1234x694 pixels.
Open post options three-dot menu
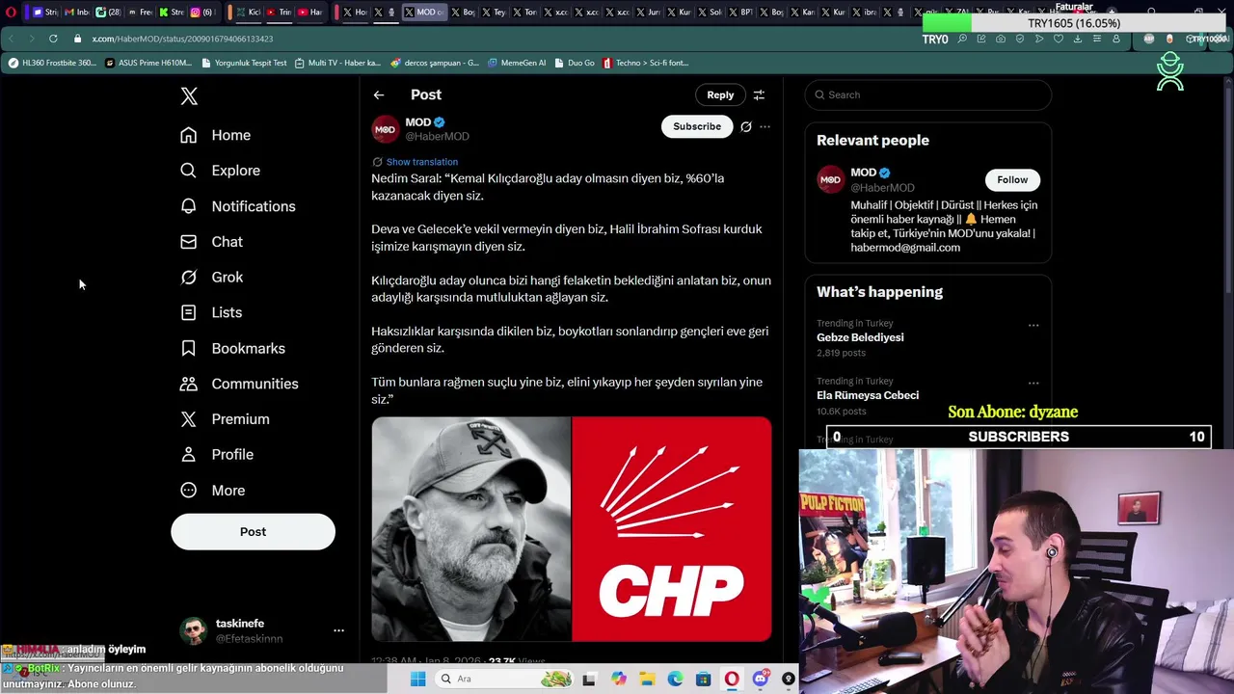pos(765,126)
